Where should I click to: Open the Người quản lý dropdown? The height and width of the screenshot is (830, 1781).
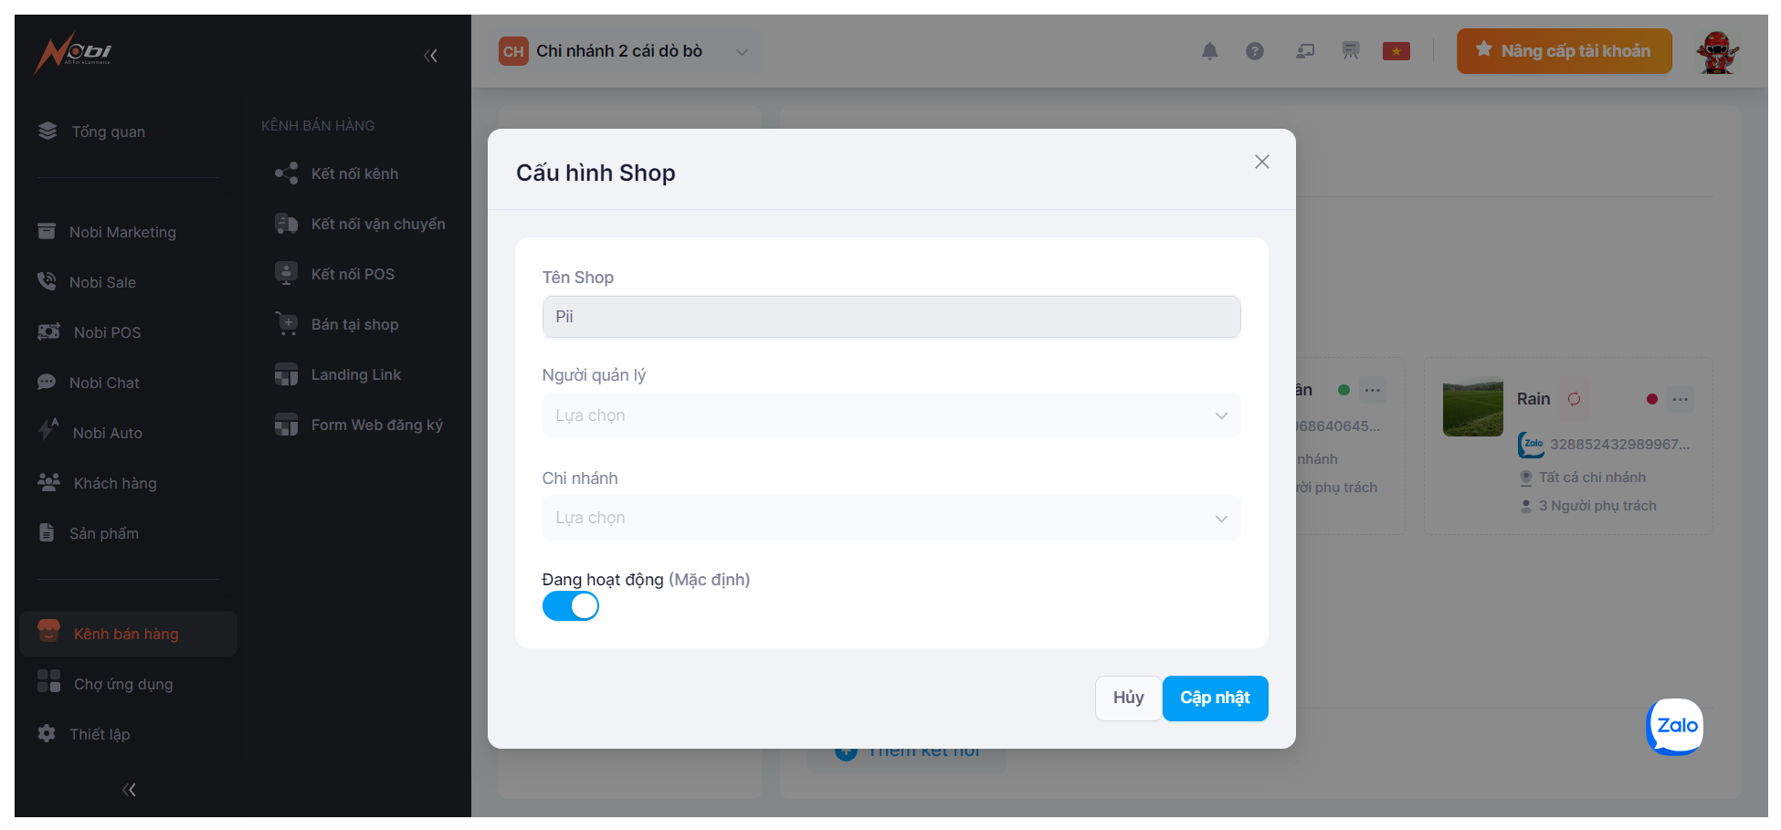point(890,415)
